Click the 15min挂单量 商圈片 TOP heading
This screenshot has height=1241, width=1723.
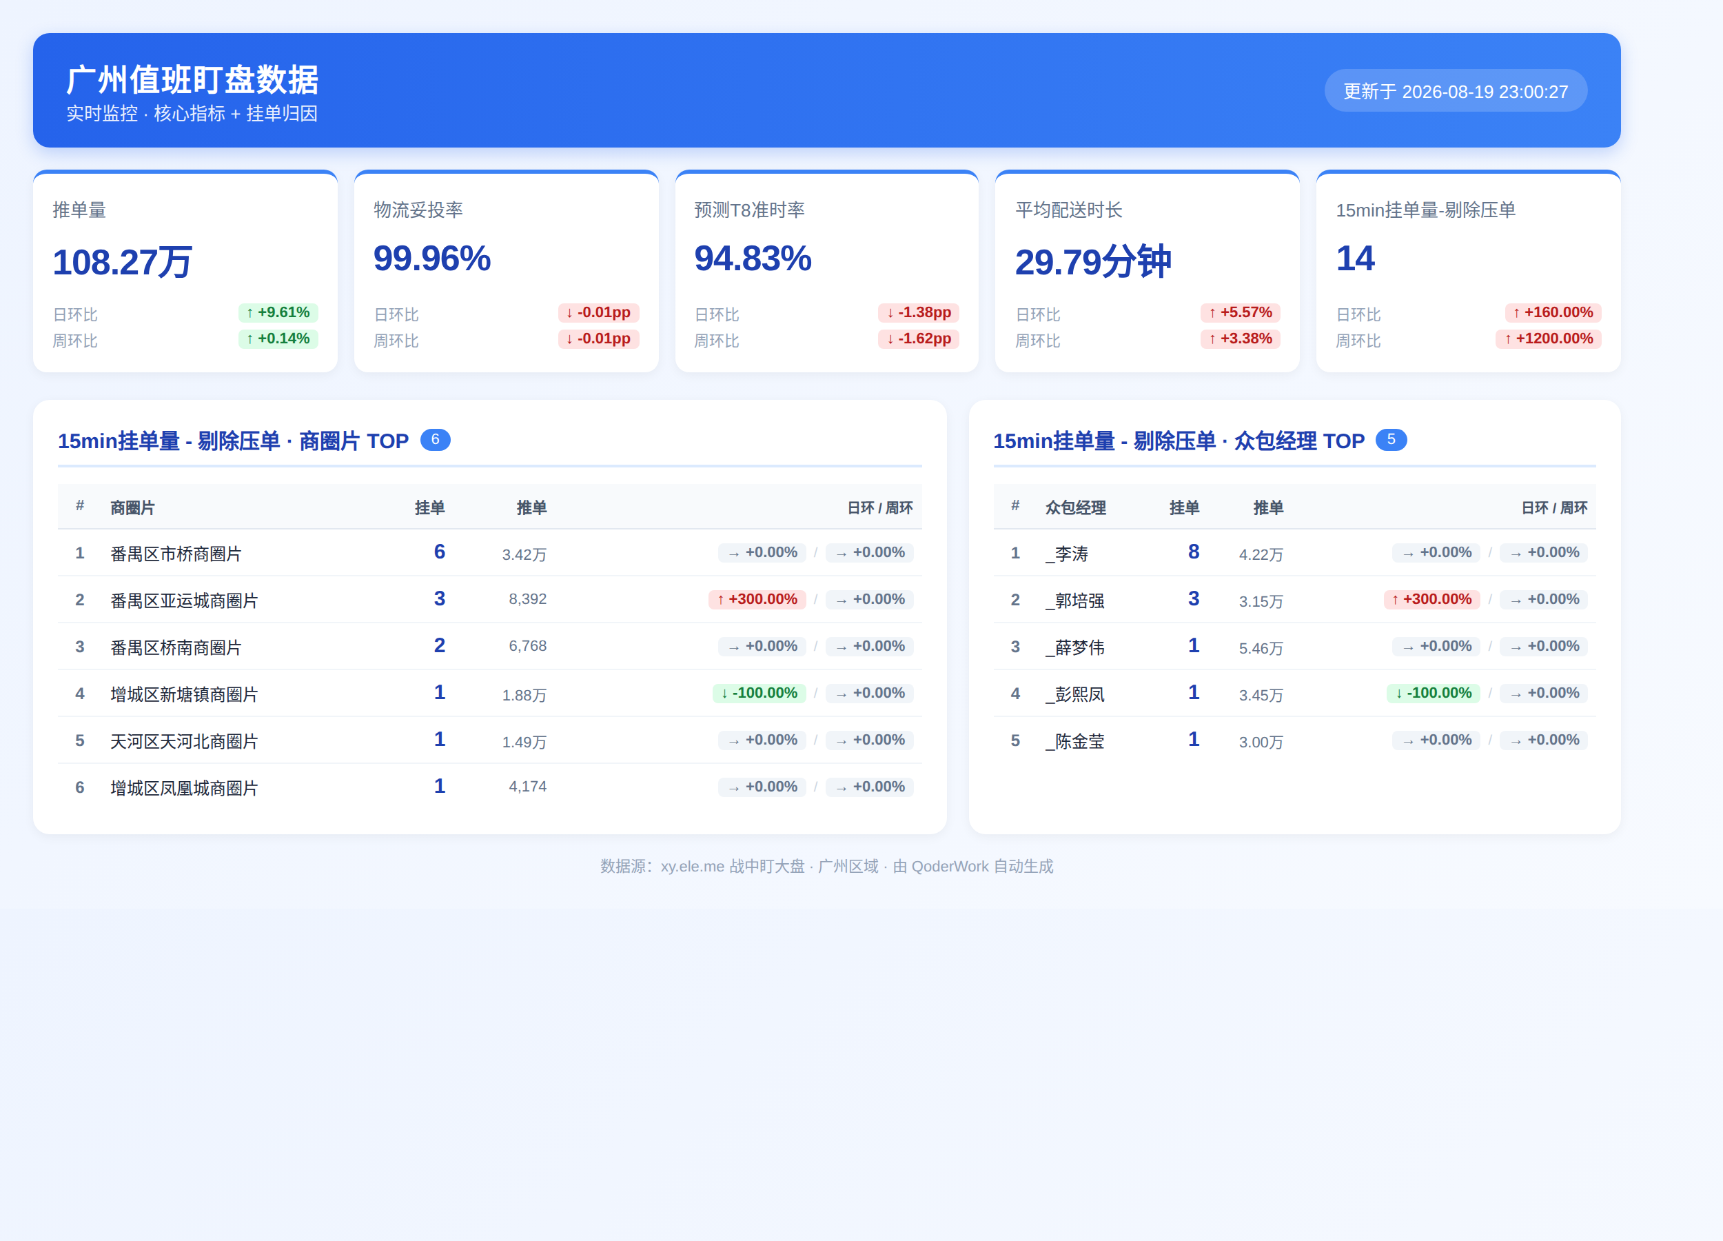[x=233, y=441]
